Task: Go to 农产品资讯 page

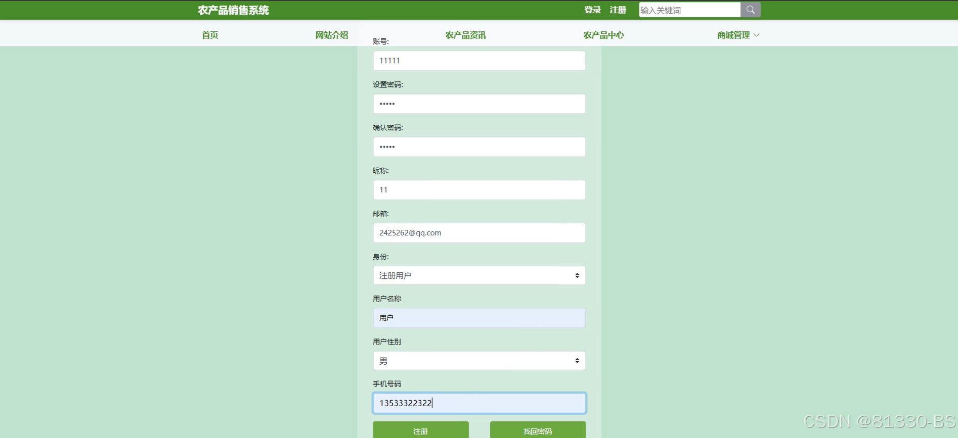Action: tap(465, 35)
